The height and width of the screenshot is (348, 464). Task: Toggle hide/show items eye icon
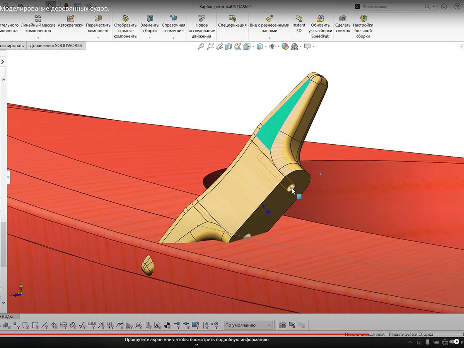(272, 47)
